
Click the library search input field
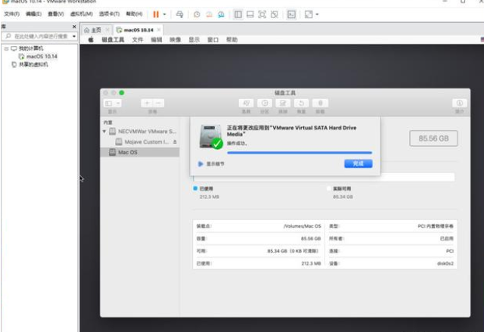42,36
